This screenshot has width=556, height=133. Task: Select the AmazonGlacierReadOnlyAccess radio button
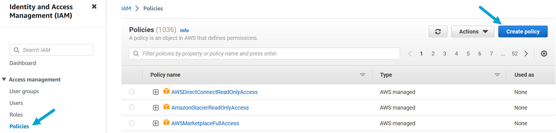pyautogui.click(x=132, y=107)
